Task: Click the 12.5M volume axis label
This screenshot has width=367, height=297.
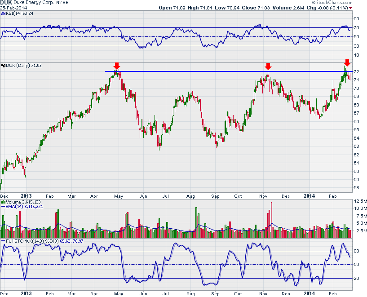Action: 360,201
